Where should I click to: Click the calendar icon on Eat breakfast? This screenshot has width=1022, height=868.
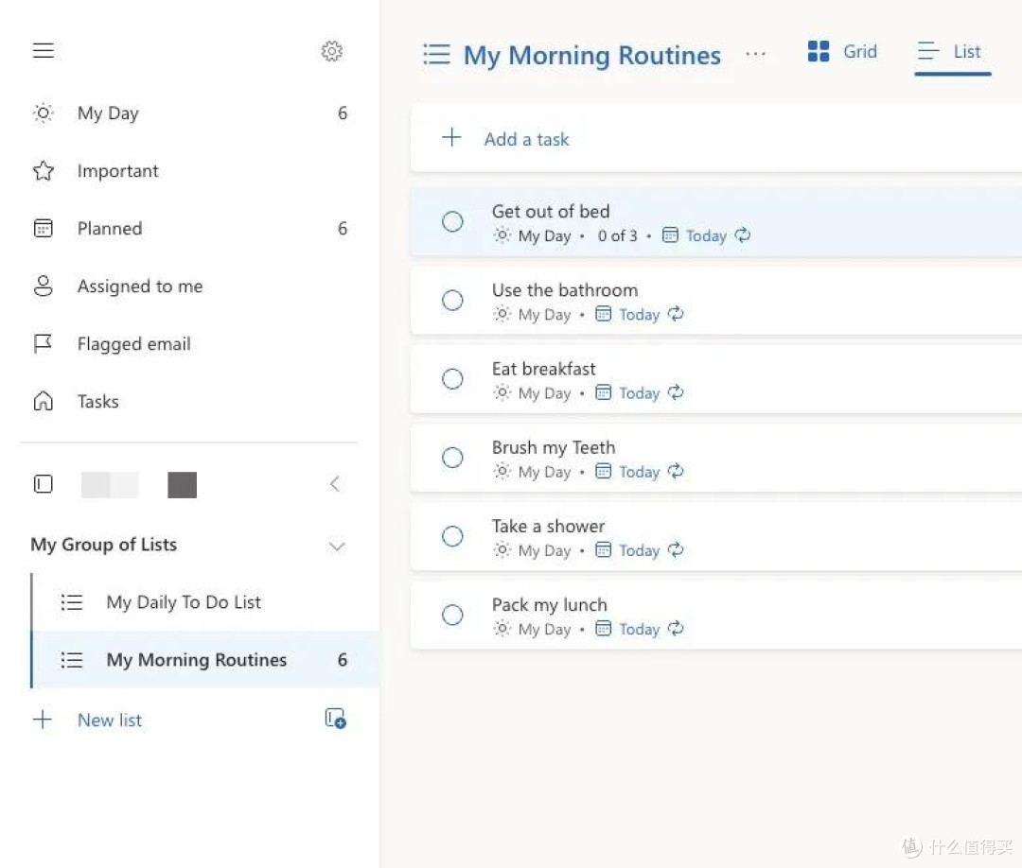604,392
